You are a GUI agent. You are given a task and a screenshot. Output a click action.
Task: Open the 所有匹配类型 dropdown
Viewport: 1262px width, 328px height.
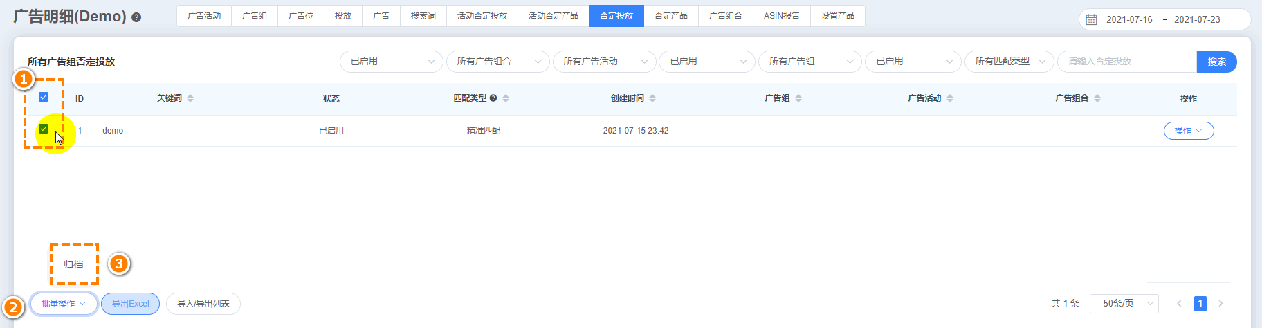coord(1009,62)
